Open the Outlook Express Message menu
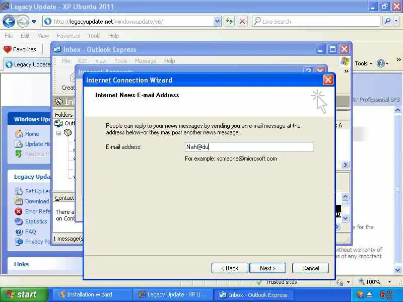Viewport: 403px width, 302px height. (146, 61)
